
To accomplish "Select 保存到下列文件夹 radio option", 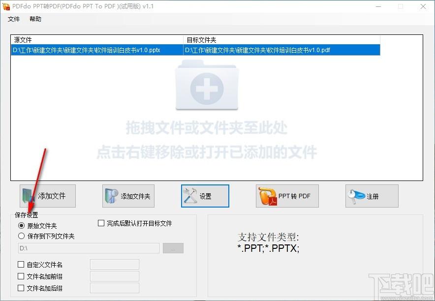I will [21, 236].
